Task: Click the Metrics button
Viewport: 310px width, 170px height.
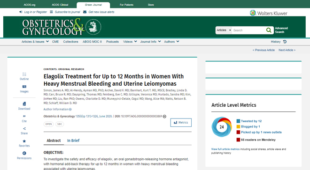Action: (181, 123)
